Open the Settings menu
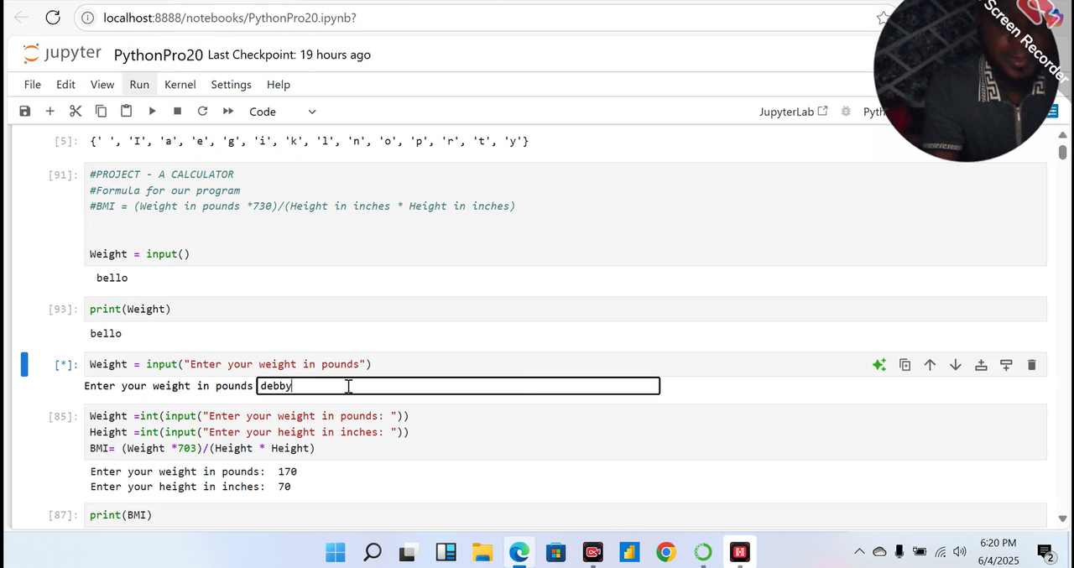The image size is (1074, 568). click(x=231, y=85)
